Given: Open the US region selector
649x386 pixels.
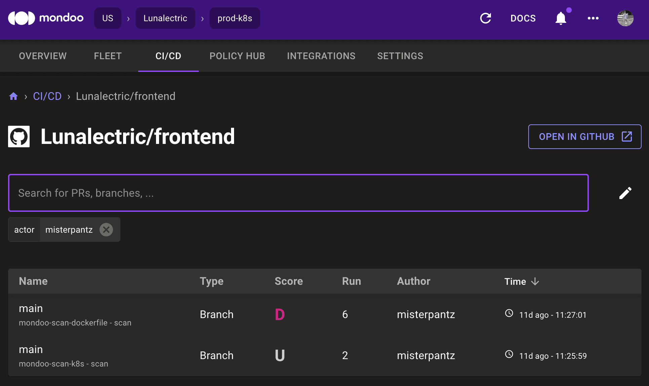Looking at the screenshot, I should pyautogui.click(x=108, y=18).
